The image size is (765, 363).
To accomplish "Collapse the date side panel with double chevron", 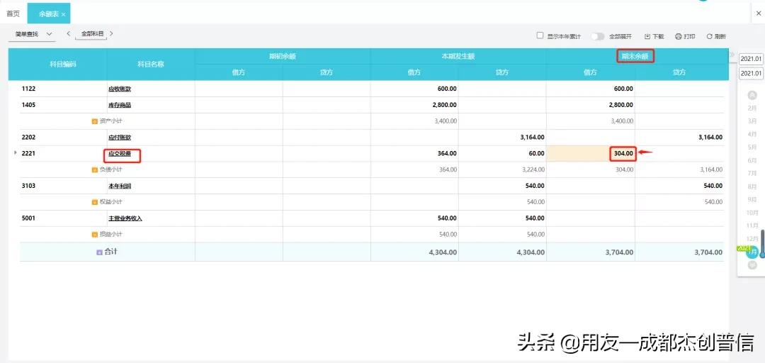I will 732,54.
